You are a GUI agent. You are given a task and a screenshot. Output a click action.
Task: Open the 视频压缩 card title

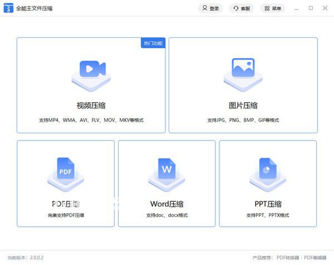coord(91,106)
